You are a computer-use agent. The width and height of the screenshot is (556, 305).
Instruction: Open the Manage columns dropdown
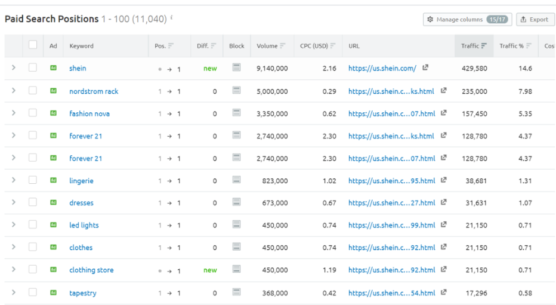[467, 19]
